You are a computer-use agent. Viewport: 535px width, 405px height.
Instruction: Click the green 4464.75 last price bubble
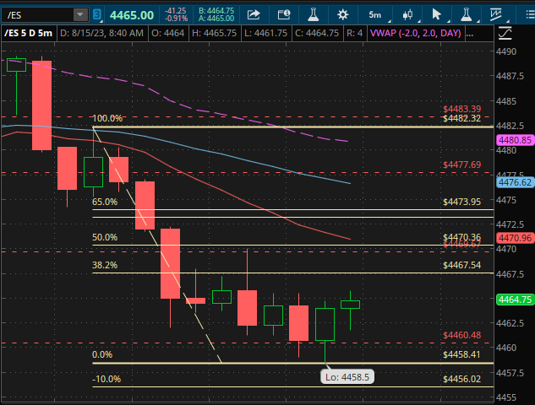pyautogui.click(x=515, y=300)
